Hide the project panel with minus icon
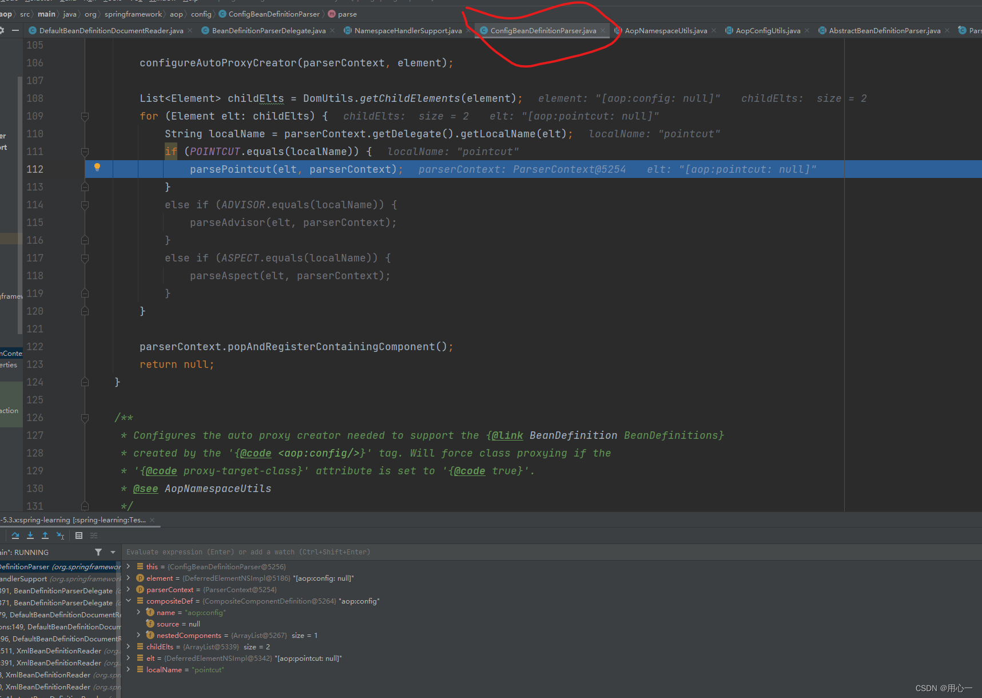Image resolution: width=982 pixels, height=698 pixels. 15,30
